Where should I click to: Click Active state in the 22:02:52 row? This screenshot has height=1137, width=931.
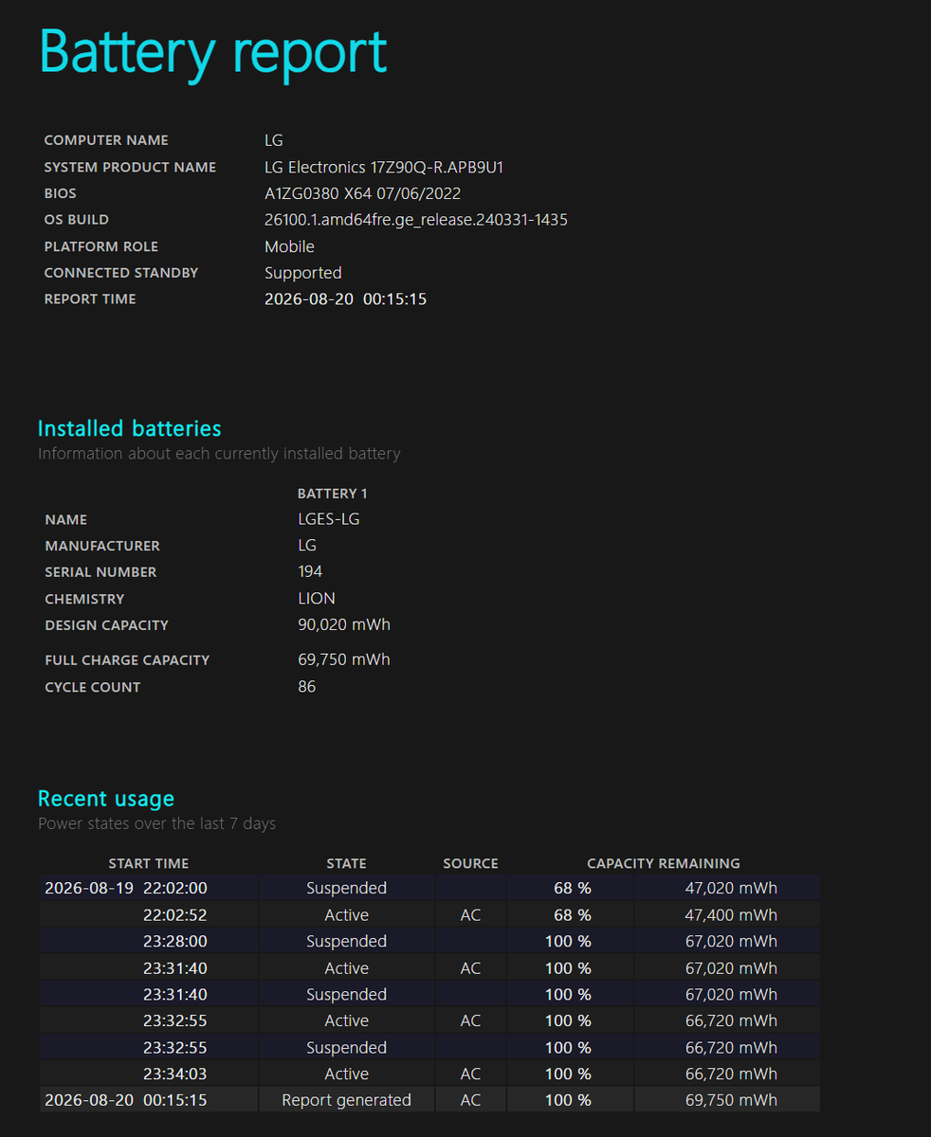[x=346, y=915]
